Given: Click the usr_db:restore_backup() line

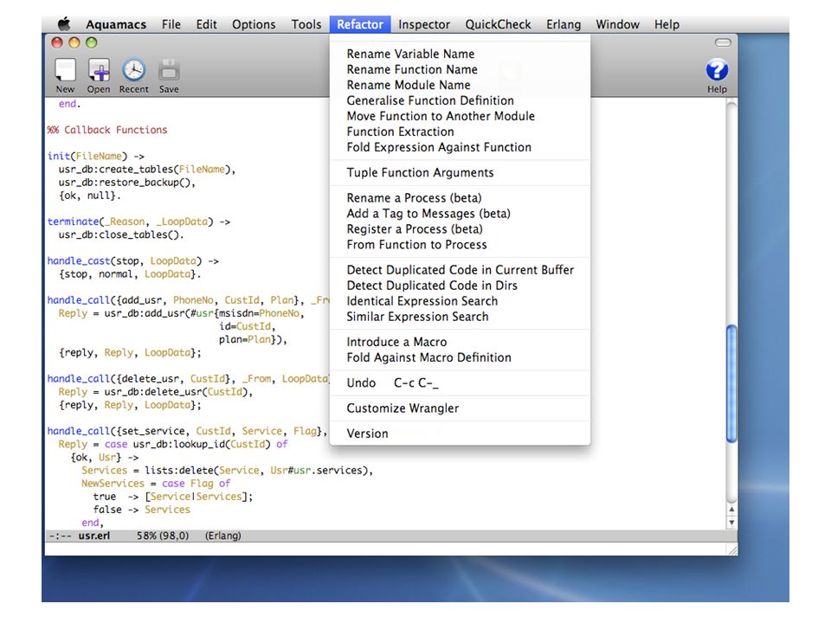Looking at the screenshot, I should tap(127, 183).
